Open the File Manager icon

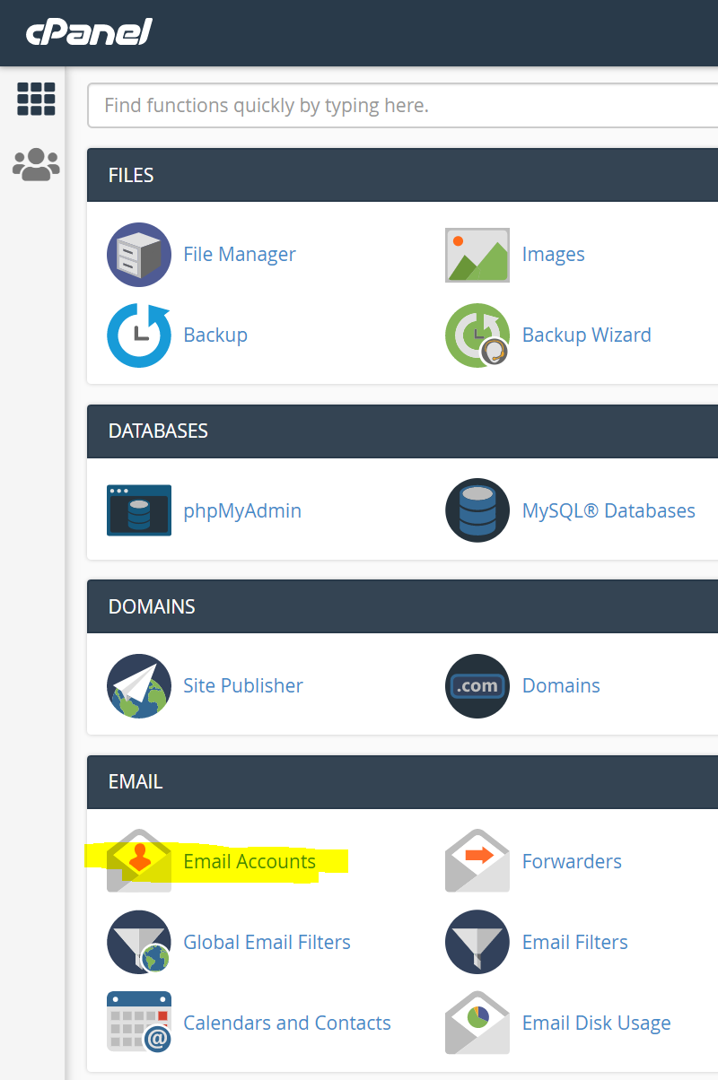[138, 255]
